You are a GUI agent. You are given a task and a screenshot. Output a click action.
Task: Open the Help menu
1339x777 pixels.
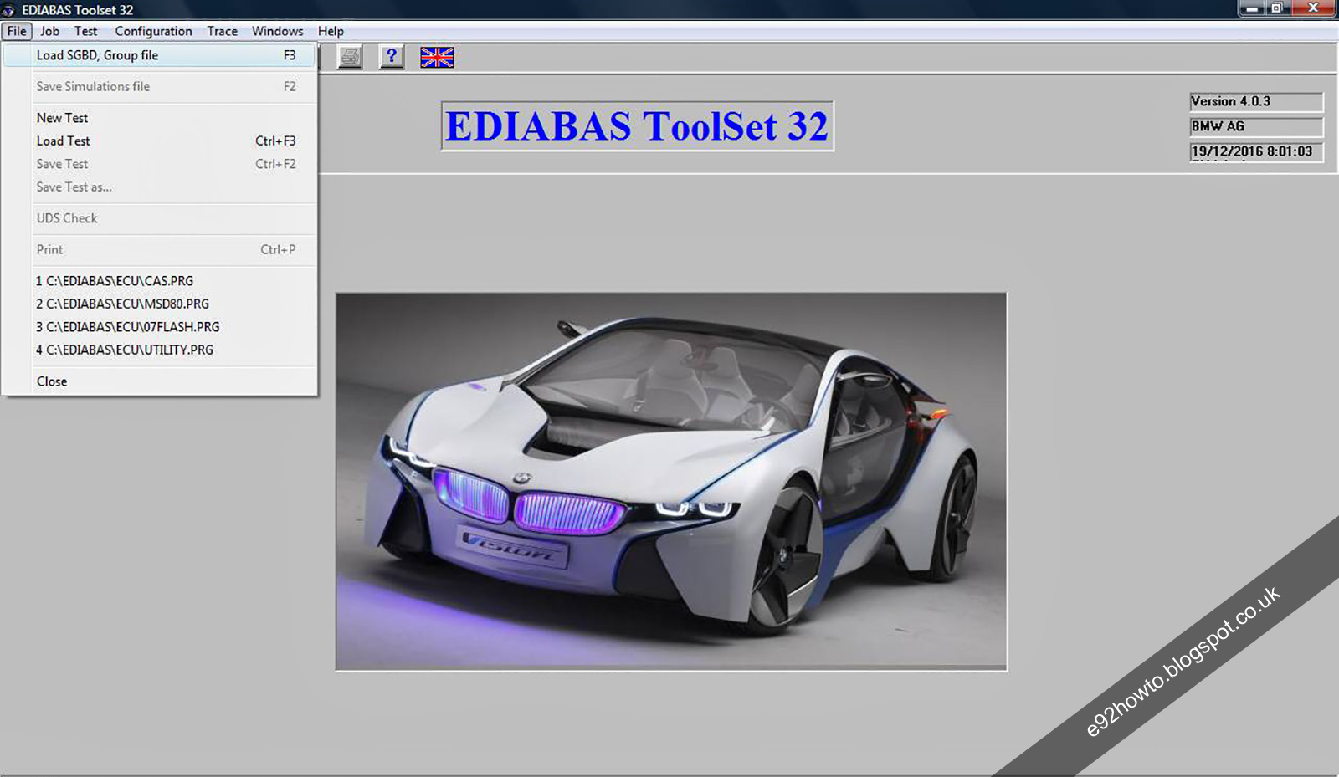tap(331, 31)
